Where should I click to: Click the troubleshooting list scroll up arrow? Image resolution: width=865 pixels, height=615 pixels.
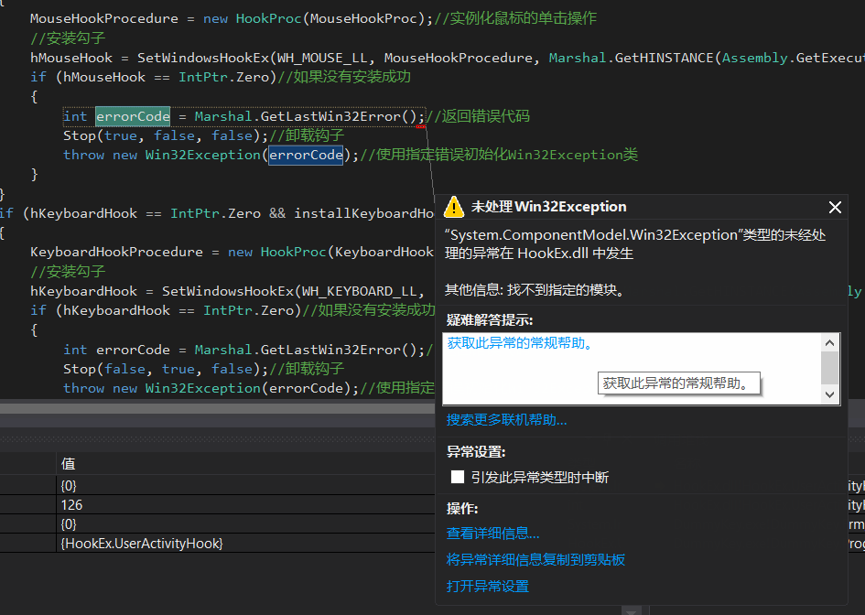coord(829,342)
